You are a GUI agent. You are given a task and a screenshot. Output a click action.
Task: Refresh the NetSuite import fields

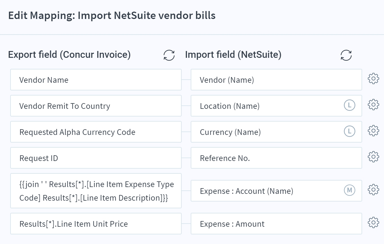pos(346,55)
